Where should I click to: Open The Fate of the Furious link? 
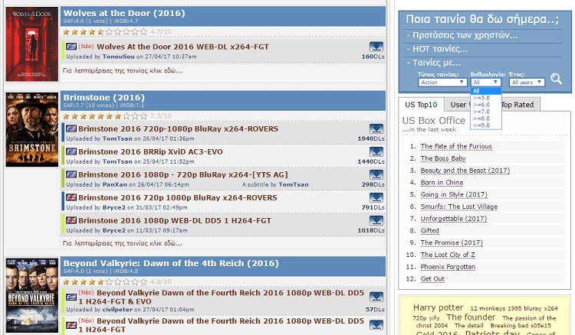(x=456, y=146)
